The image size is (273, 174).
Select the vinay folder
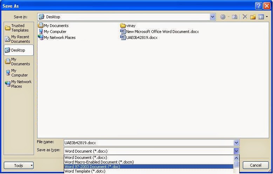128,26
